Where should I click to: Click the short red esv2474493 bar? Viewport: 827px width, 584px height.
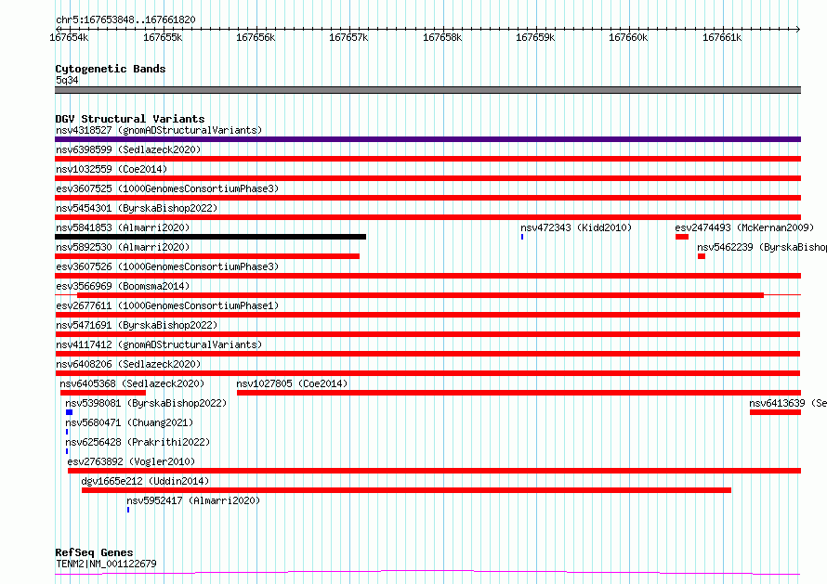click(682, 237)
